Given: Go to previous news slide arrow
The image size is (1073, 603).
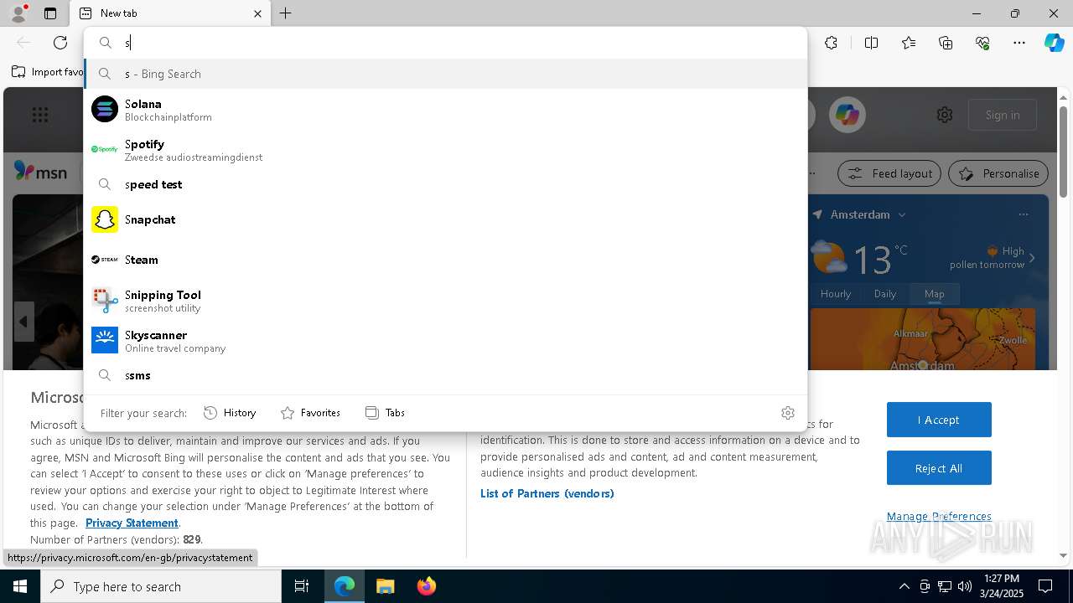Looking at the screenshot, I should point(23,322).
